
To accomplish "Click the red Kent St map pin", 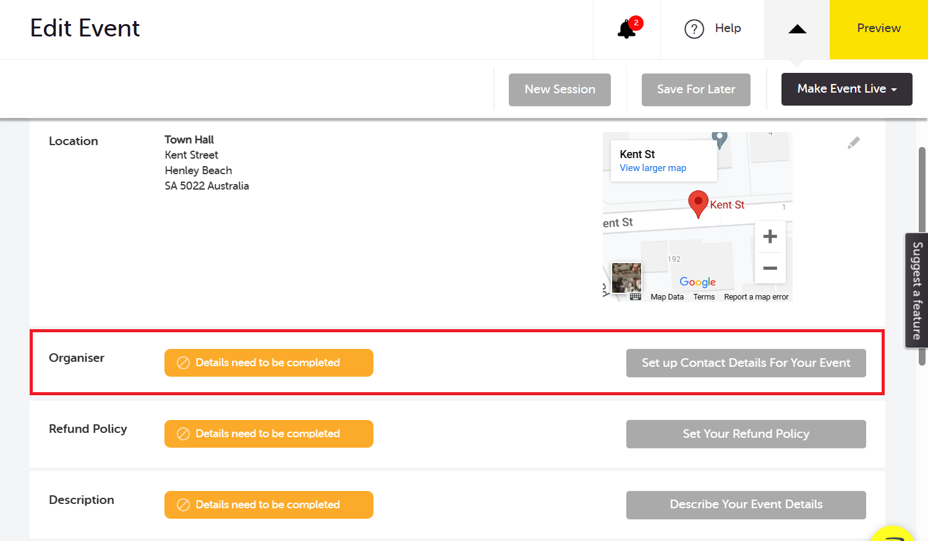I will point(698,203).
